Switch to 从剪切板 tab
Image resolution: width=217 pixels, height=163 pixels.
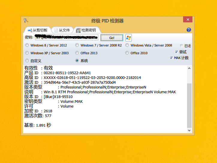pos(38,30)
